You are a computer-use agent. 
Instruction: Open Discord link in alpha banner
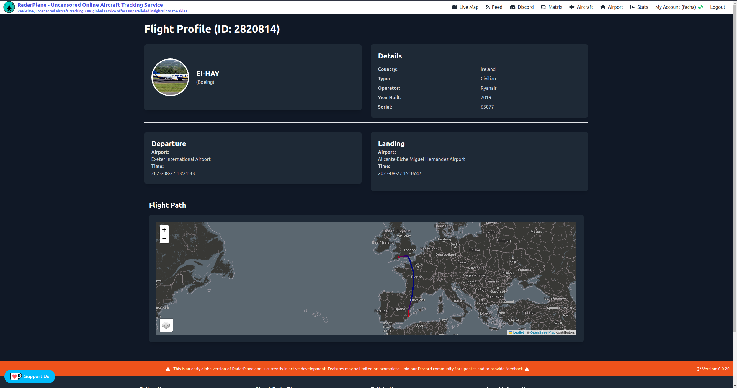[x=425, y=369]
